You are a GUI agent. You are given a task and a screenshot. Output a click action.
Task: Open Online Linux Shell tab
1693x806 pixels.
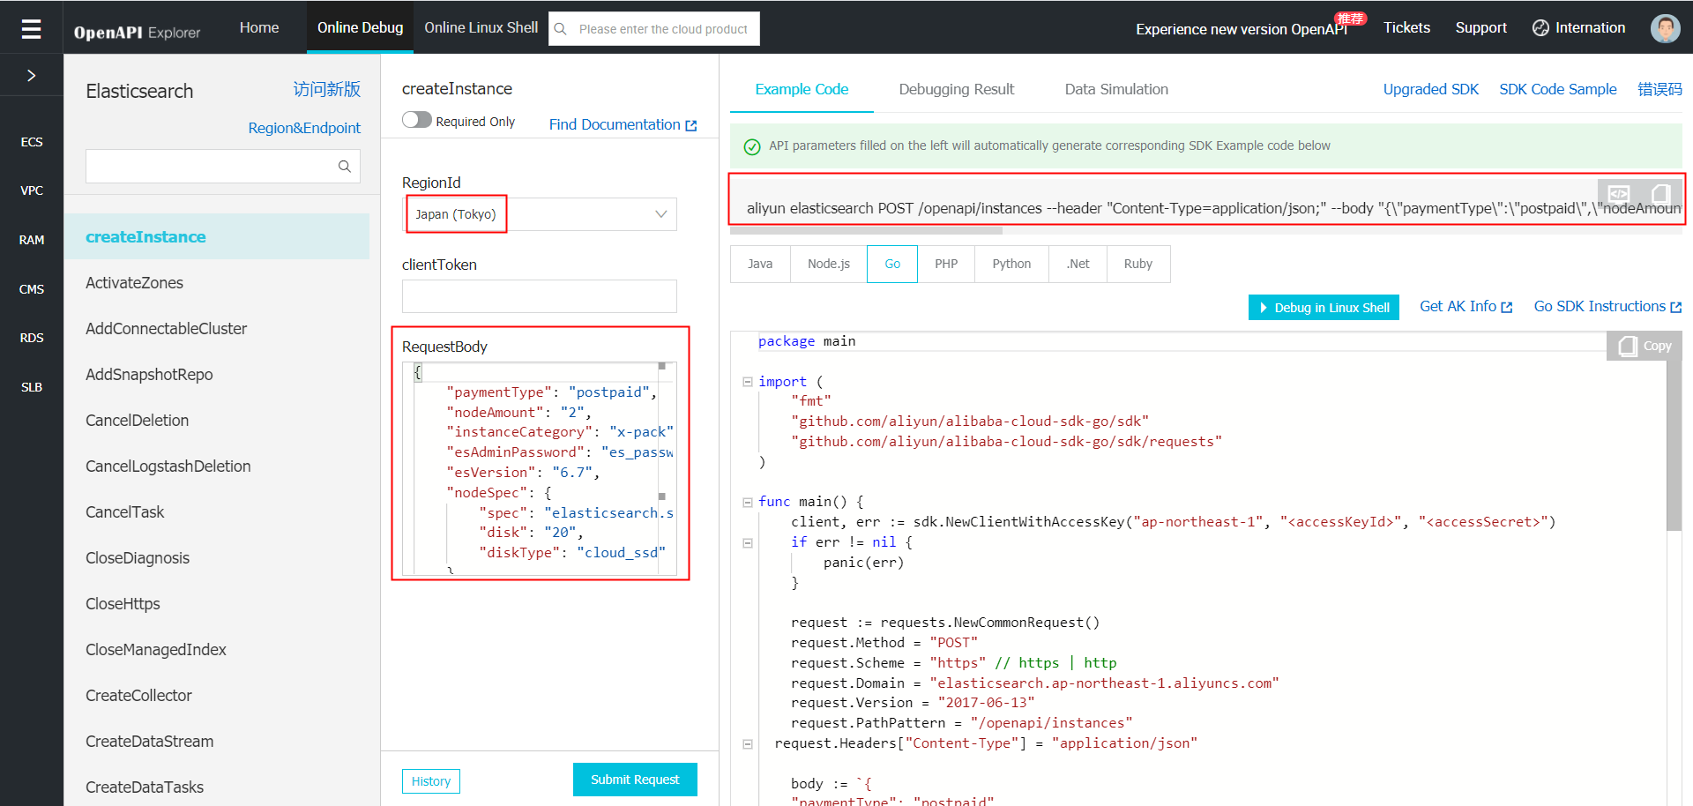481,27
